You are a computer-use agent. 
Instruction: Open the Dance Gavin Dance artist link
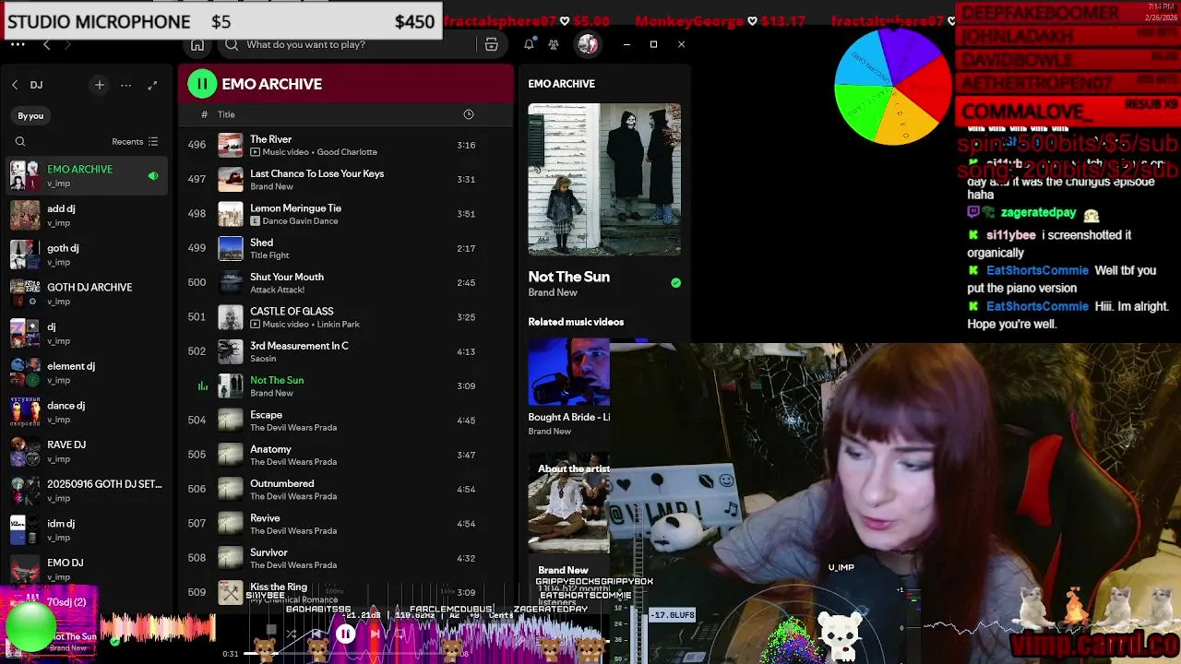(x=300, y=221)
